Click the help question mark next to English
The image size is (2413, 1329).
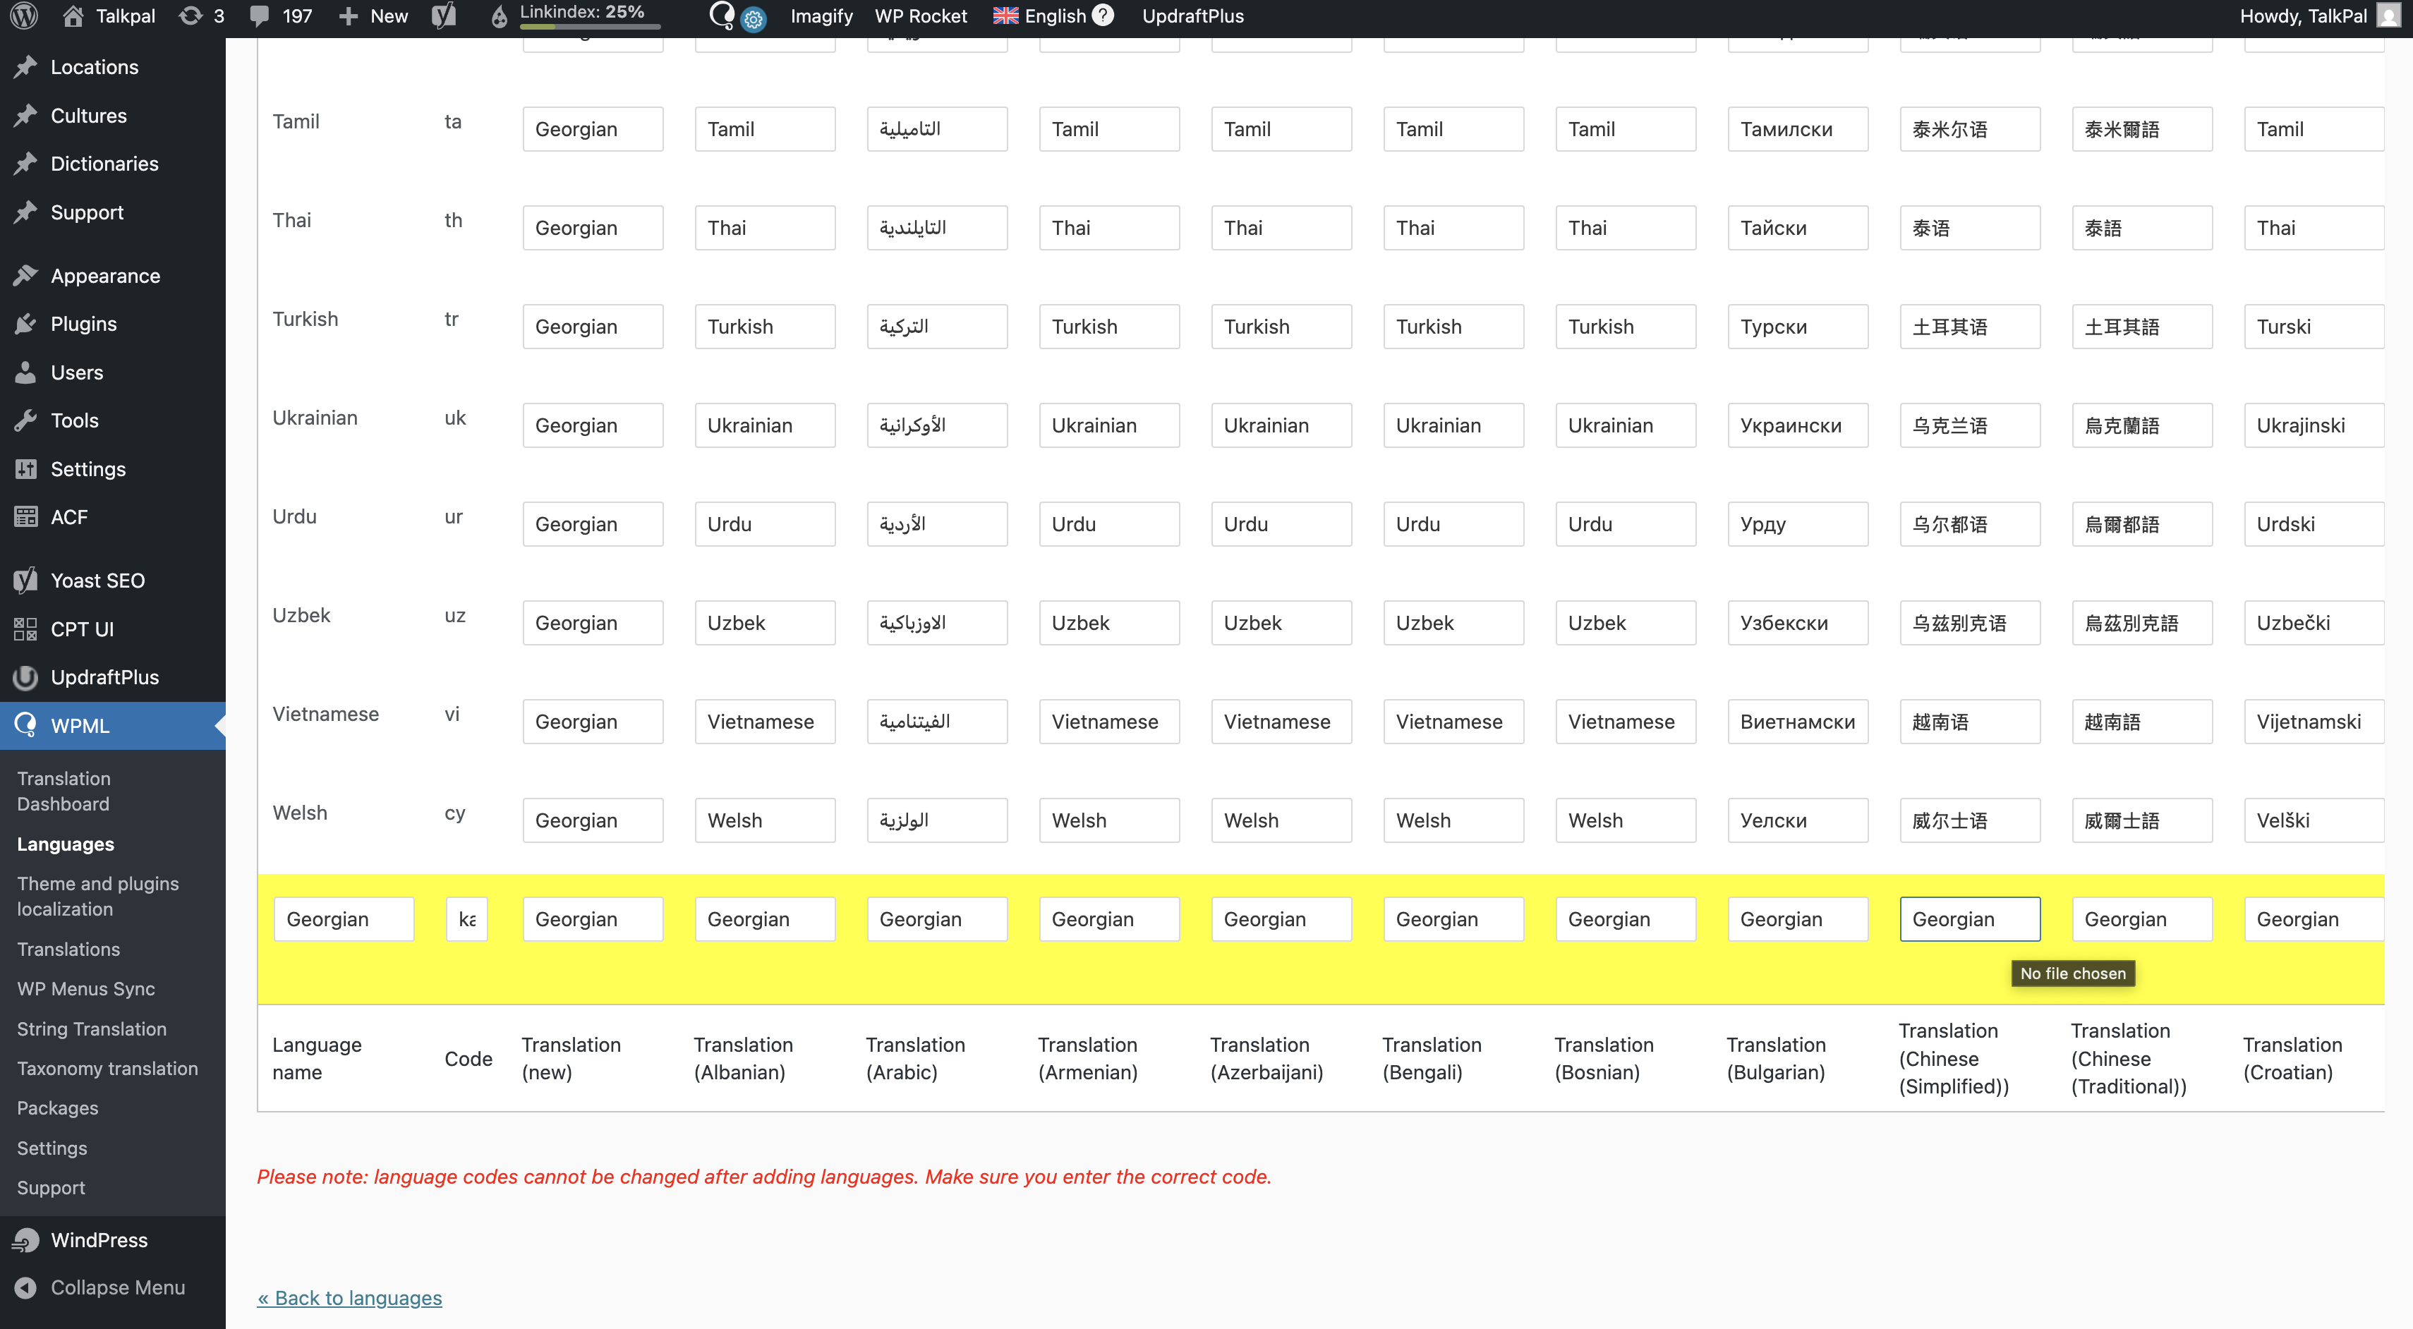(1103, 15)
